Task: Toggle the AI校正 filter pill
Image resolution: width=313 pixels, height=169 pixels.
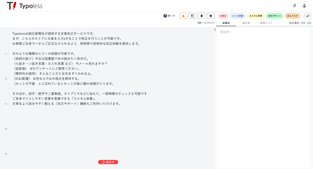Action: (223, 16)
